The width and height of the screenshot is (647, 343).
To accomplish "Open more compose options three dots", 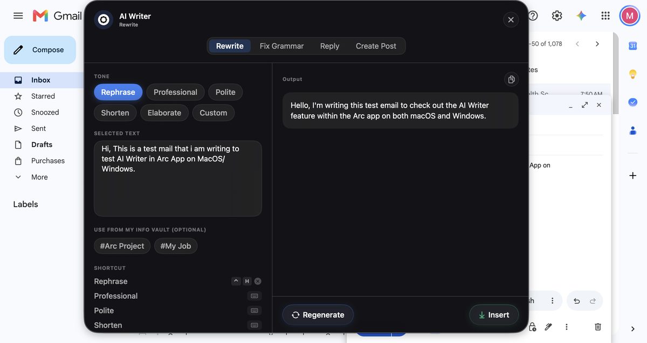I will pyautogui.click(x=566, y=327).
